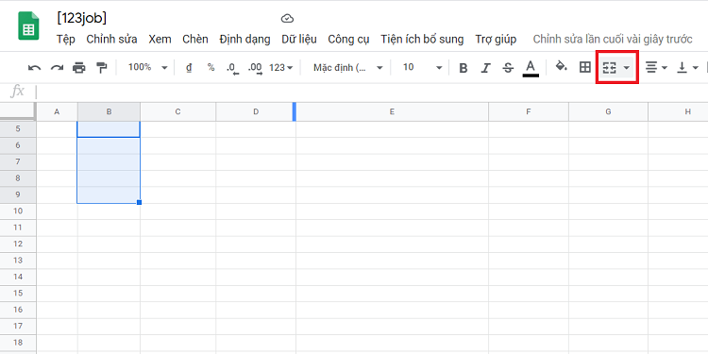Open the Chỉnh sửa menu

pyautogui.click(x=112, y=40)
